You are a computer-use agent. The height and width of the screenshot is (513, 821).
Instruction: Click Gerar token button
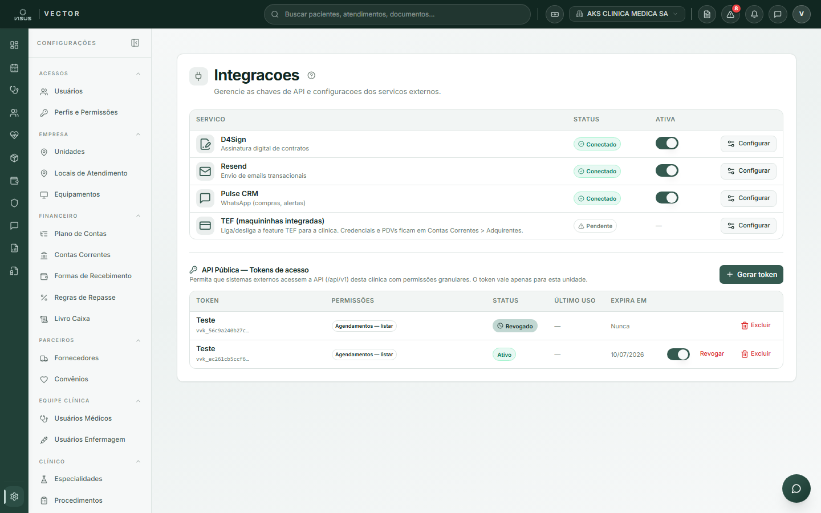(x=751, y=274)
